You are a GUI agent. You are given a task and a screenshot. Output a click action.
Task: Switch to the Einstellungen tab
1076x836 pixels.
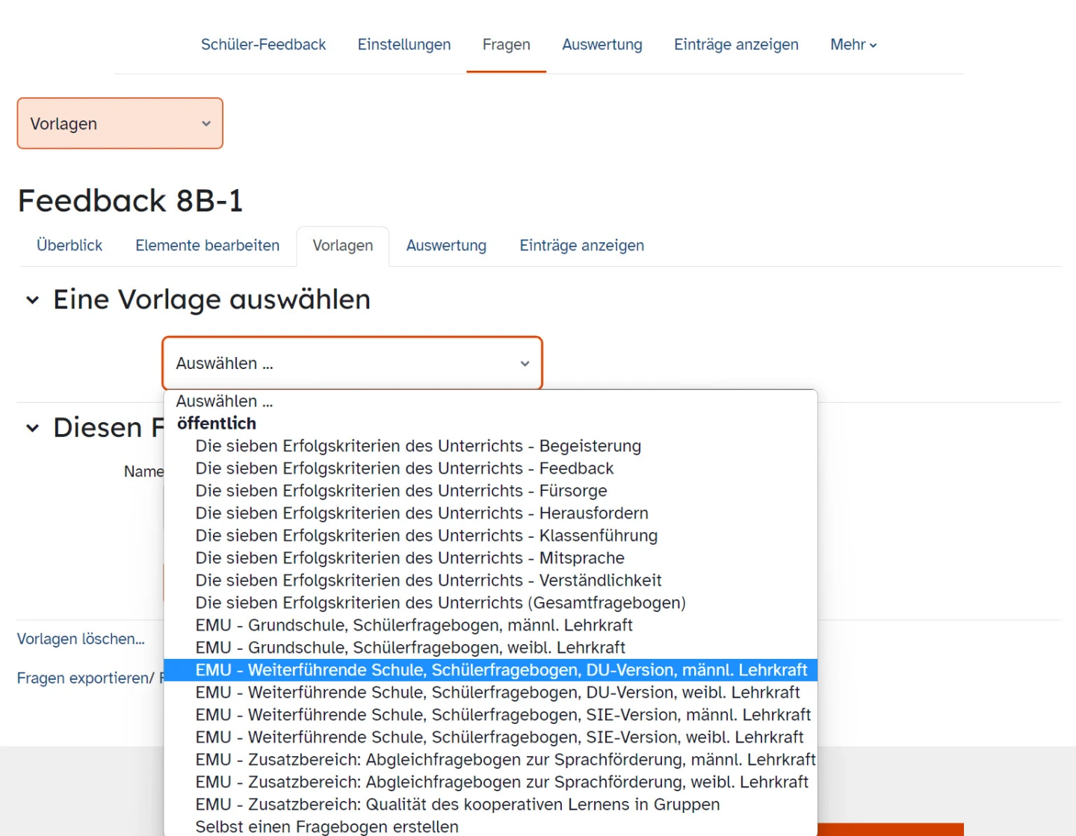coord(403,45)
